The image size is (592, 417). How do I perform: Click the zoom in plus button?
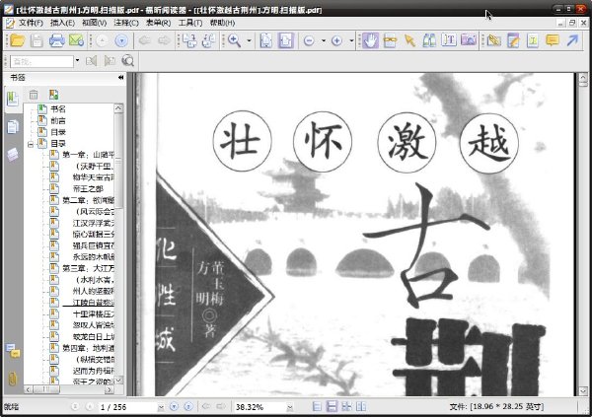pyautogui.click(x=336, y=40)
